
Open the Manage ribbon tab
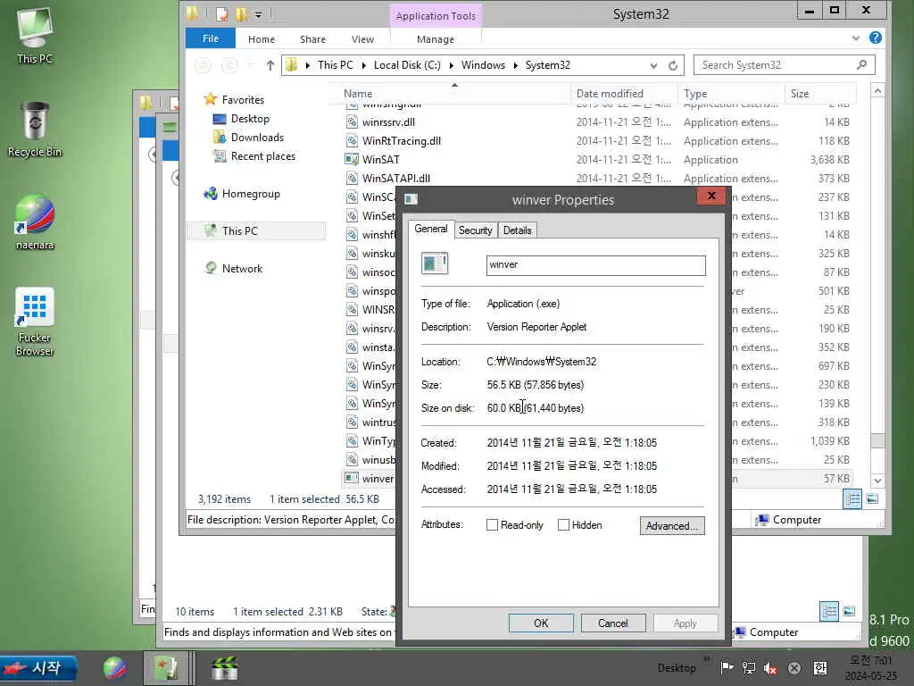[x=436, y=39]
